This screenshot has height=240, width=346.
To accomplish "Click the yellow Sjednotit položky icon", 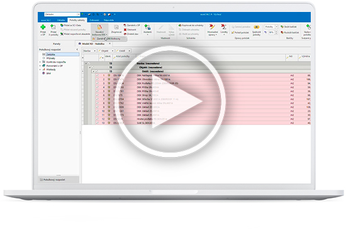I will [x=257, y=27].
